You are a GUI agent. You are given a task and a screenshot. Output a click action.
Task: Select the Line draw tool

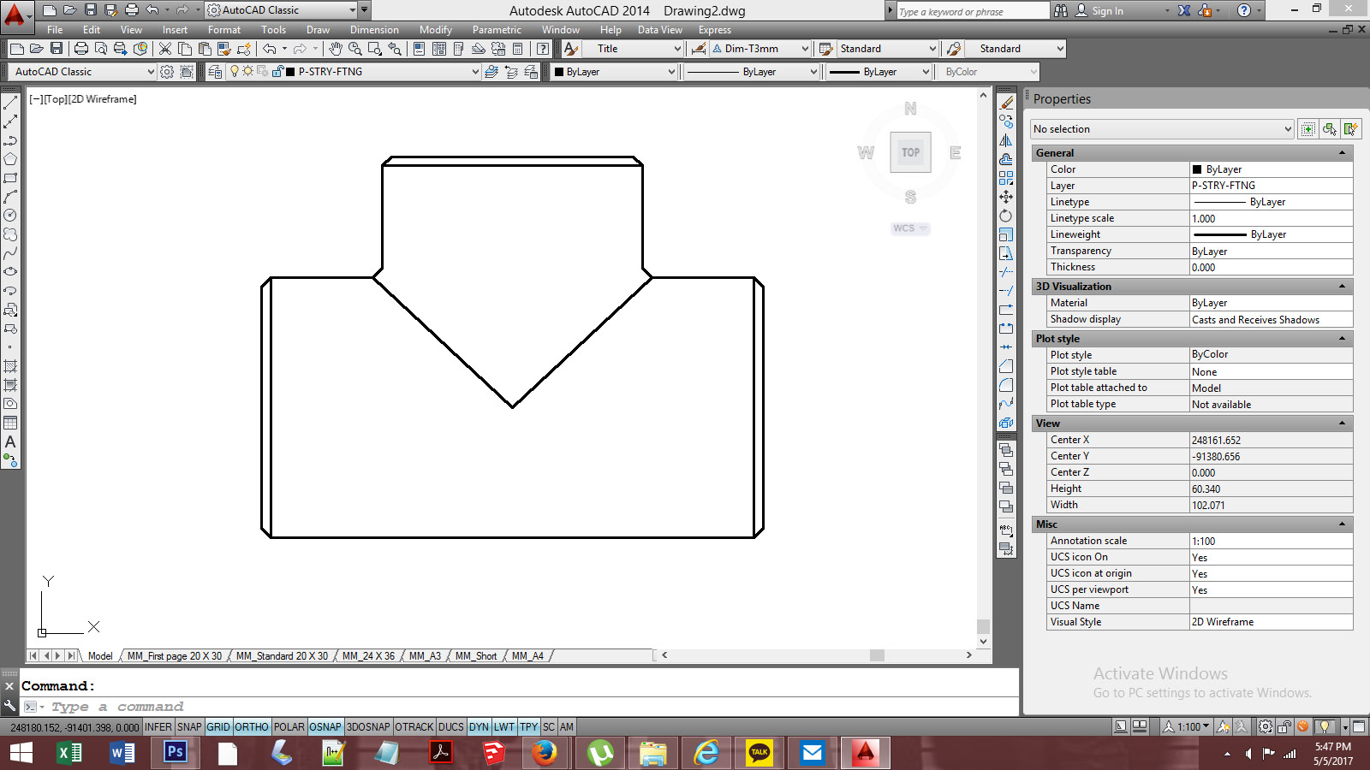[x=10, y=103]
